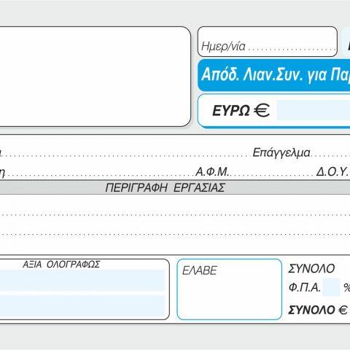This screenshot has width=350, height=350.
Task: Click the ΠΕΡΙΓΡΑΦΗ ΕΡΓΑΣΙΑΣ header bar
Action: pos(175,187)
